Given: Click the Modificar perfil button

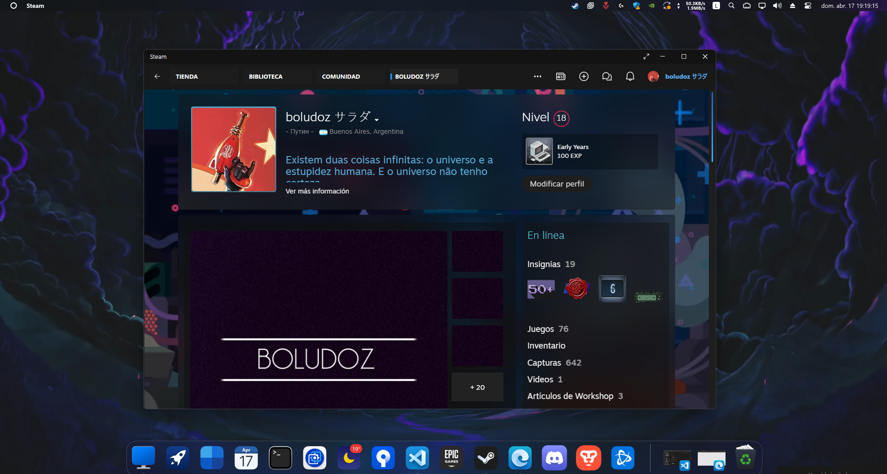Looking at the screenshot, I should (557, 184).
